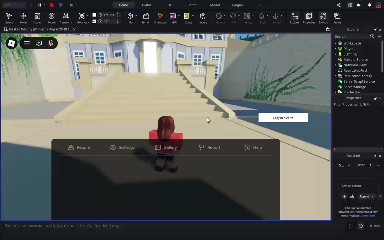Screen dimensions: 384x240
Task: Switch to the Model tab
Action: point(215,5)
